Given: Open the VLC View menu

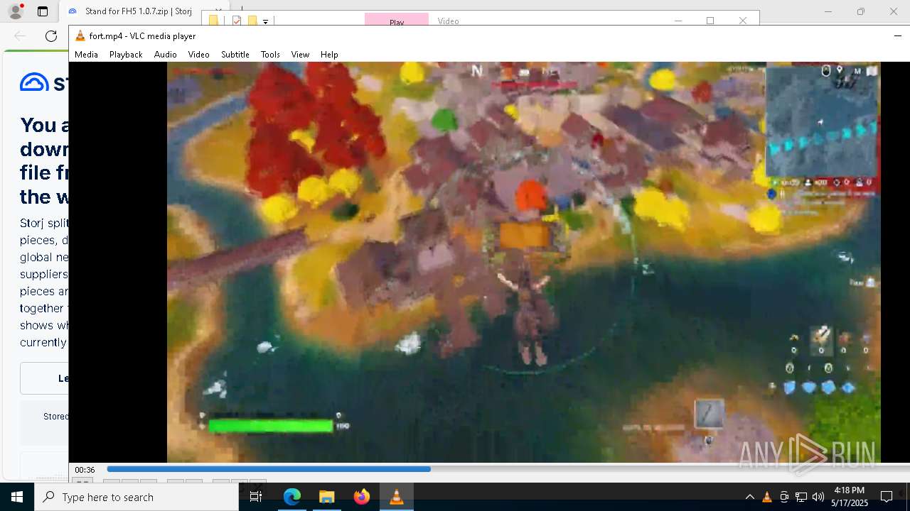Looking at the screenshot, I should point(300,54).
